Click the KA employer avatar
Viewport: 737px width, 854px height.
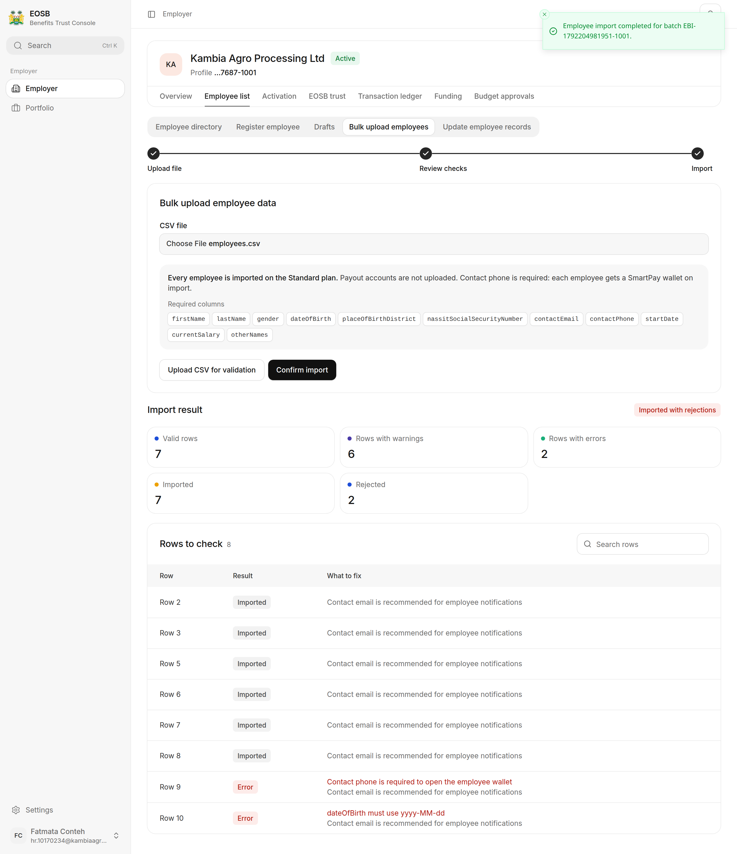(x=171, y=64)
